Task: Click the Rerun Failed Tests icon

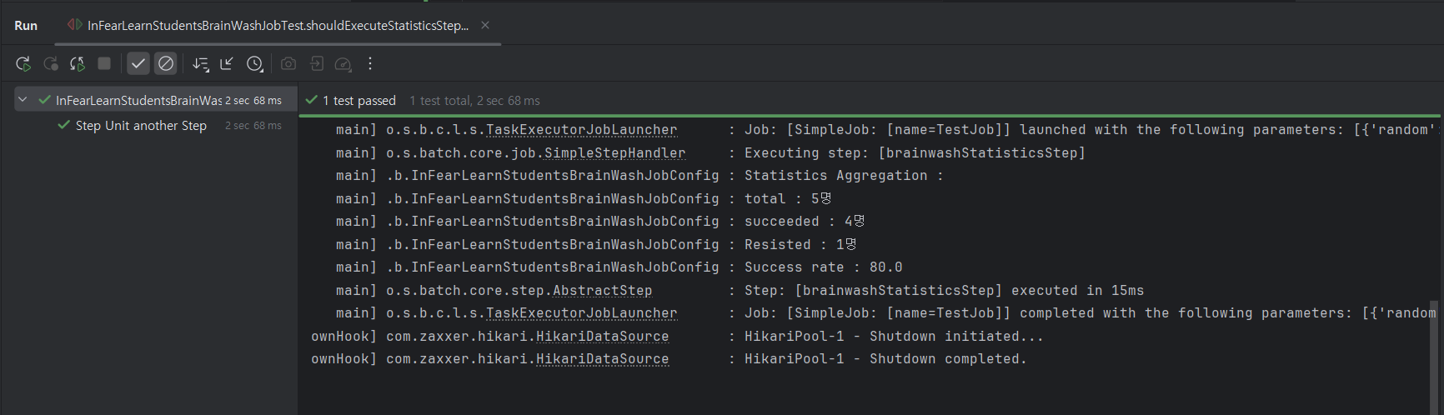Action: 51,63
